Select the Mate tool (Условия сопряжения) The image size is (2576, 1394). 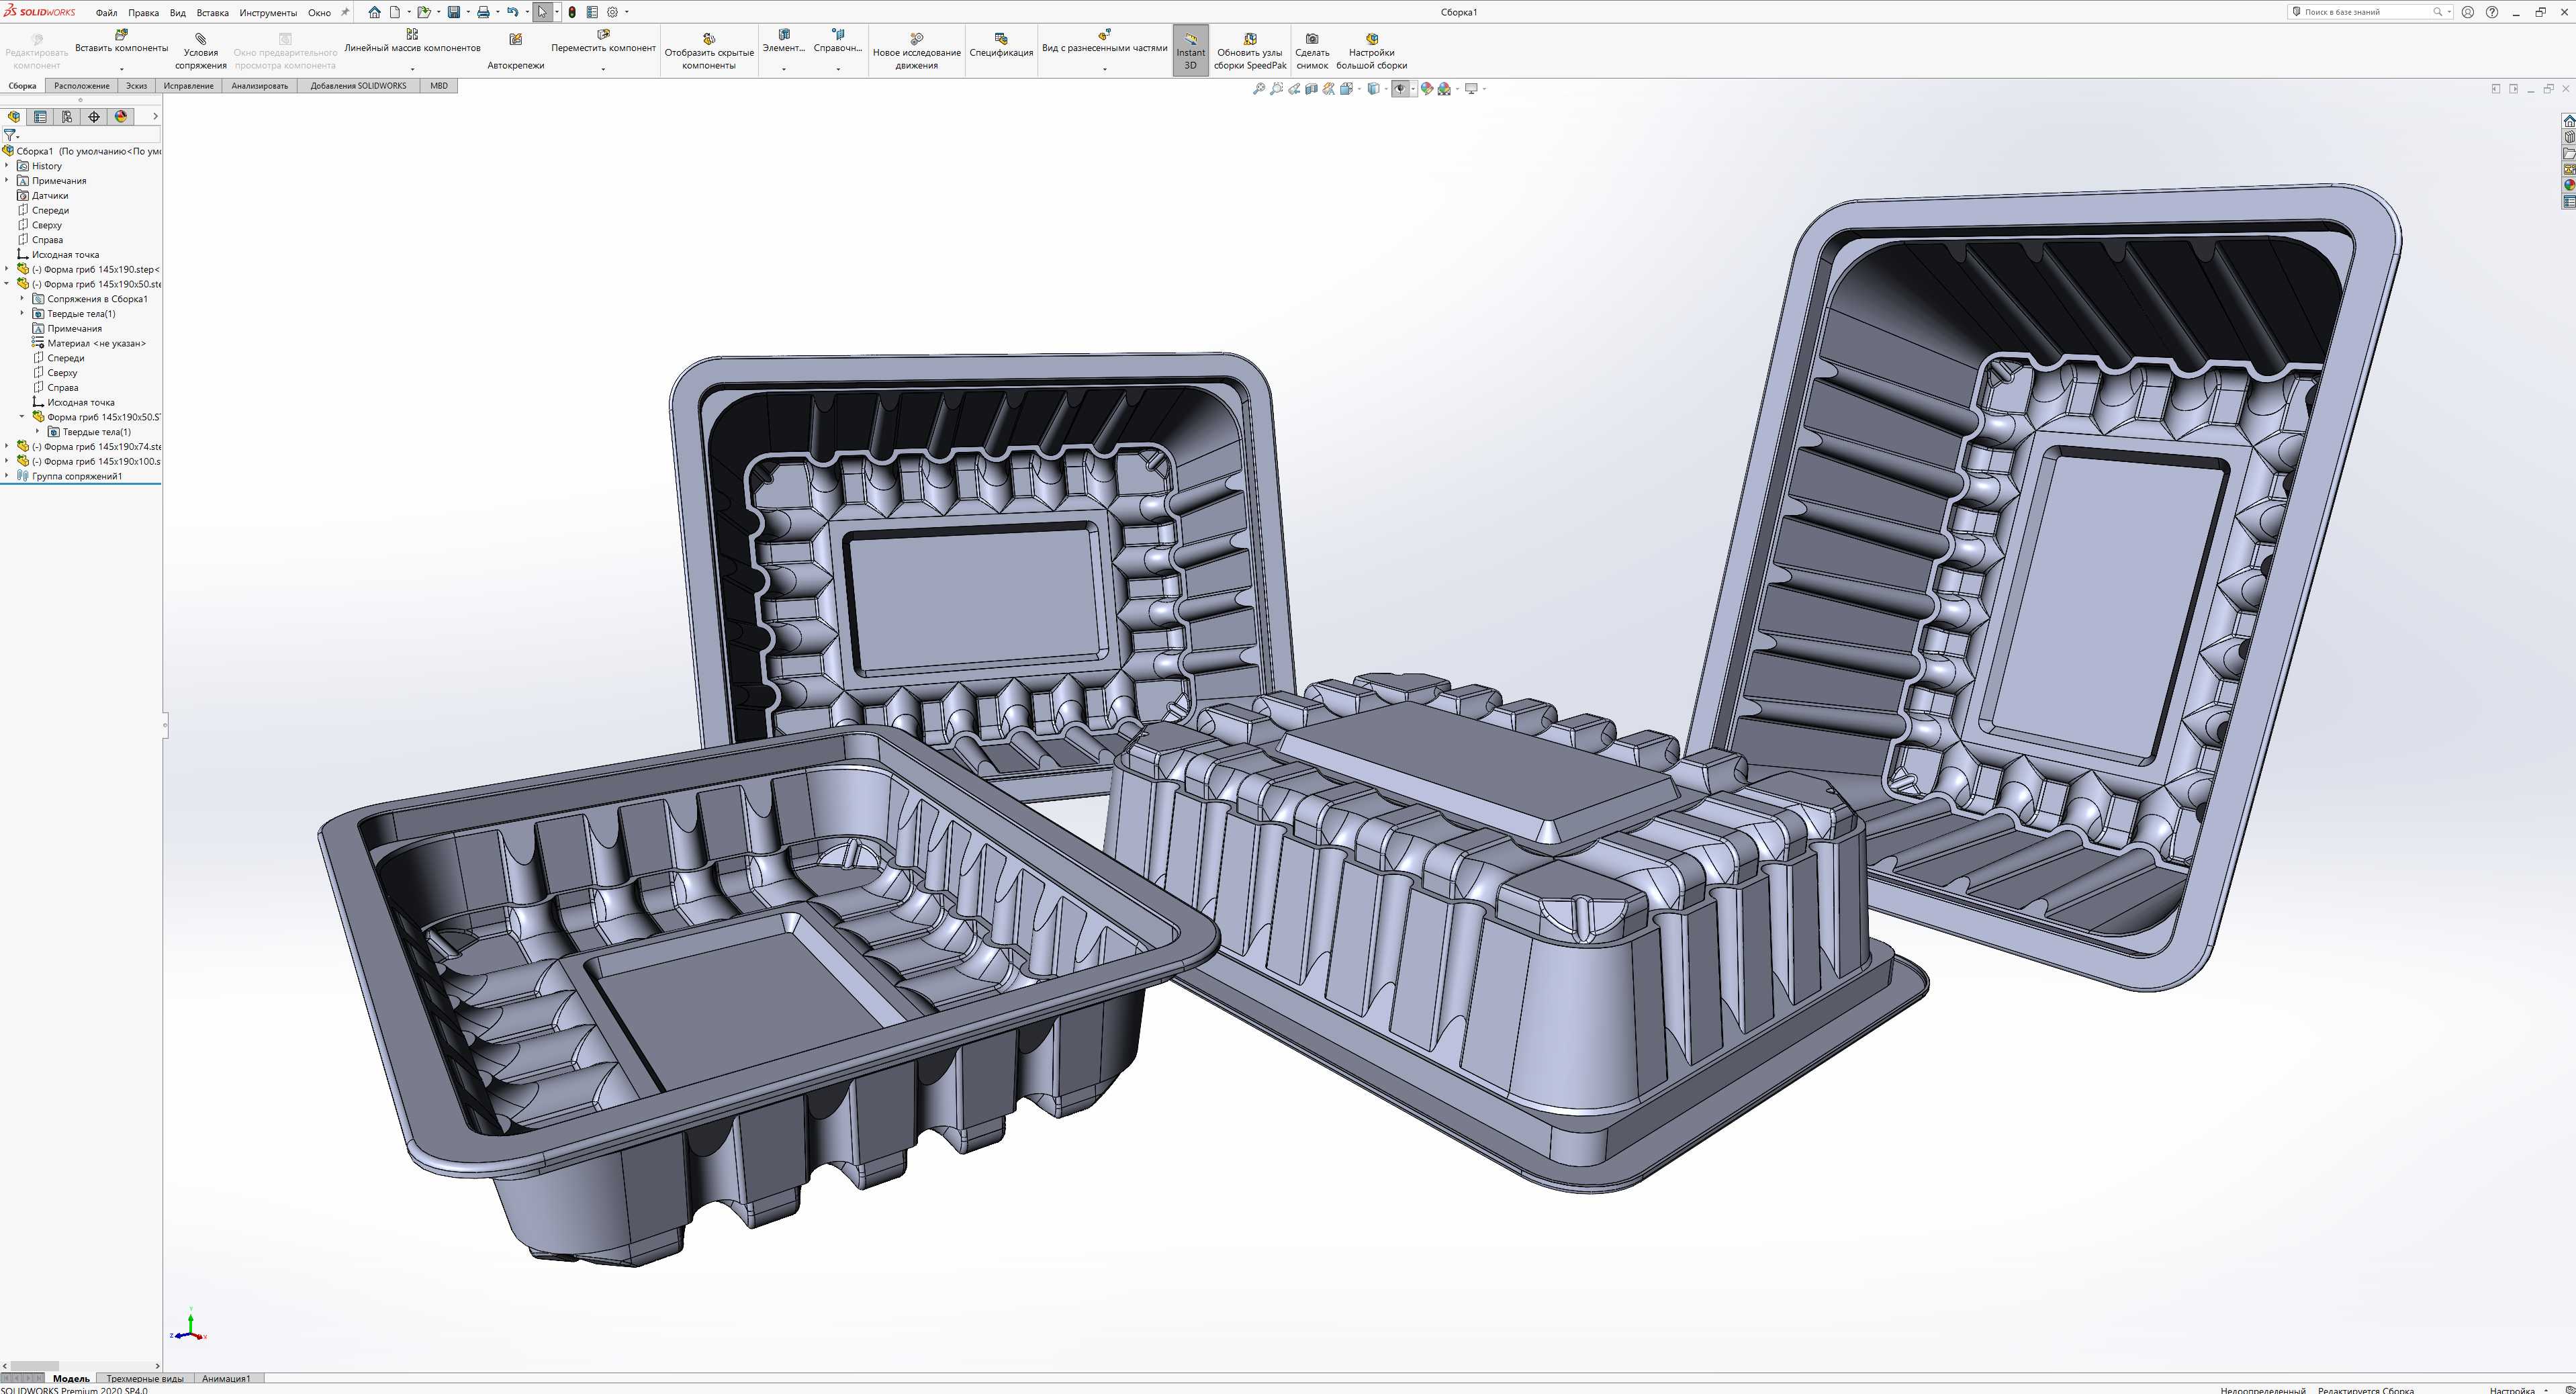coord(200,51)
